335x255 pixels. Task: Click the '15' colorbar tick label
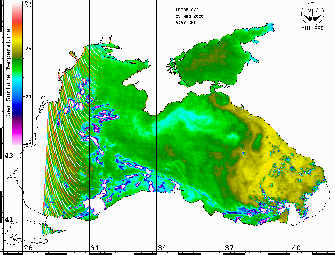(28, 142)
